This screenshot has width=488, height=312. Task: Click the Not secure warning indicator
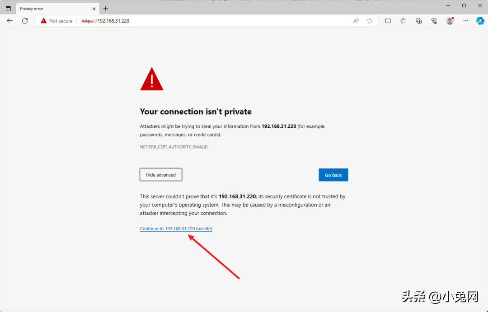[56, 21]
